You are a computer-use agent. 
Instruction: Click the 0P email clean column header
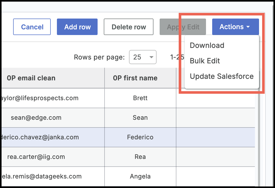31,78
